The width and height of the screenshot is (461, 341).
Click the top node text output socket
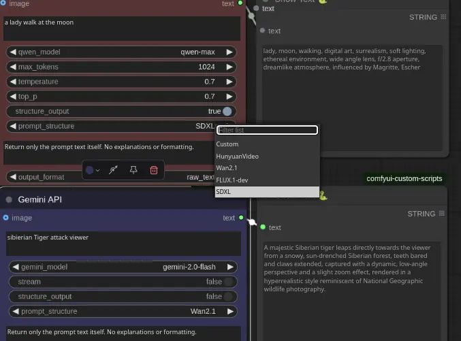pyautogui.click(x=240, y=3)
